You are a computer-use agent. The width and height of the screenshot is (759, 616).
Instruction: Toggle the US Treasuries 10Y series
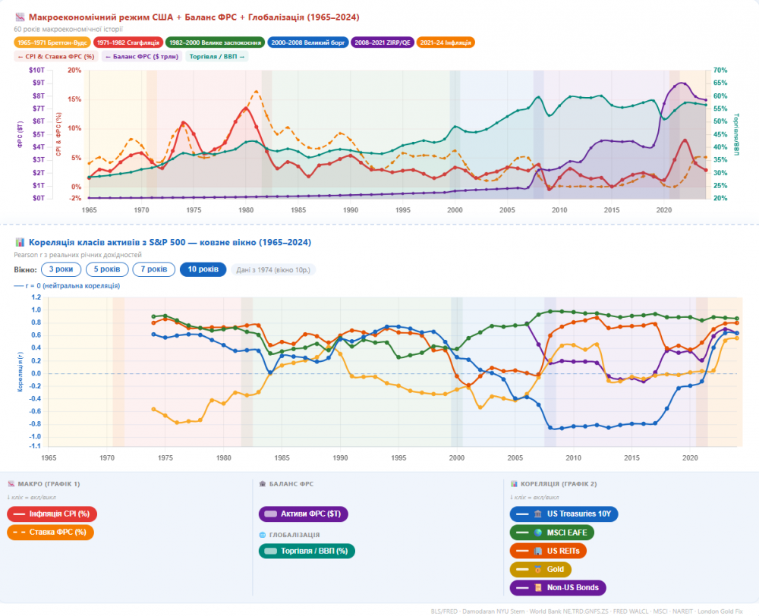click(x=565, y=514)
